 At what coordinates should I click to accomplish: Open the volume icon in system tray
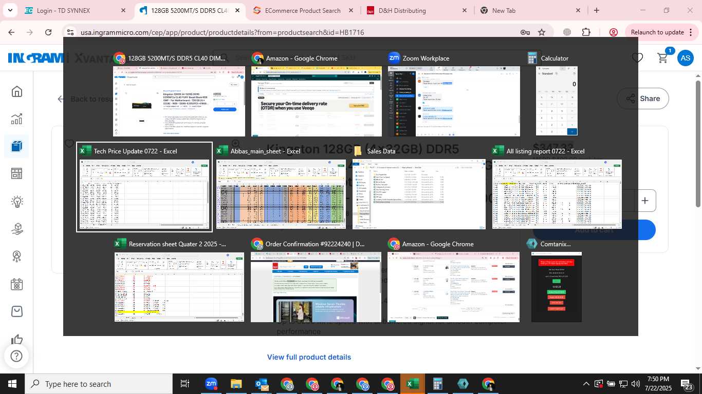(x=635, y=384)
